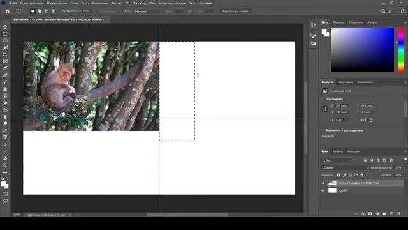Select the Move tool
Viewport: 408px width, 230px height.
tap(5, 27)
